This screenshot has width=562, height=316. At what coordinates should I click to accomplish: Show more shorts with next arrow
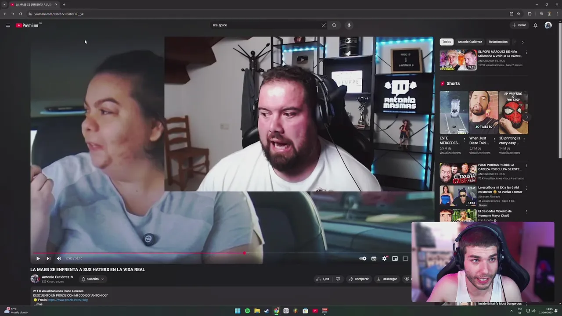[x=526, y=117]
